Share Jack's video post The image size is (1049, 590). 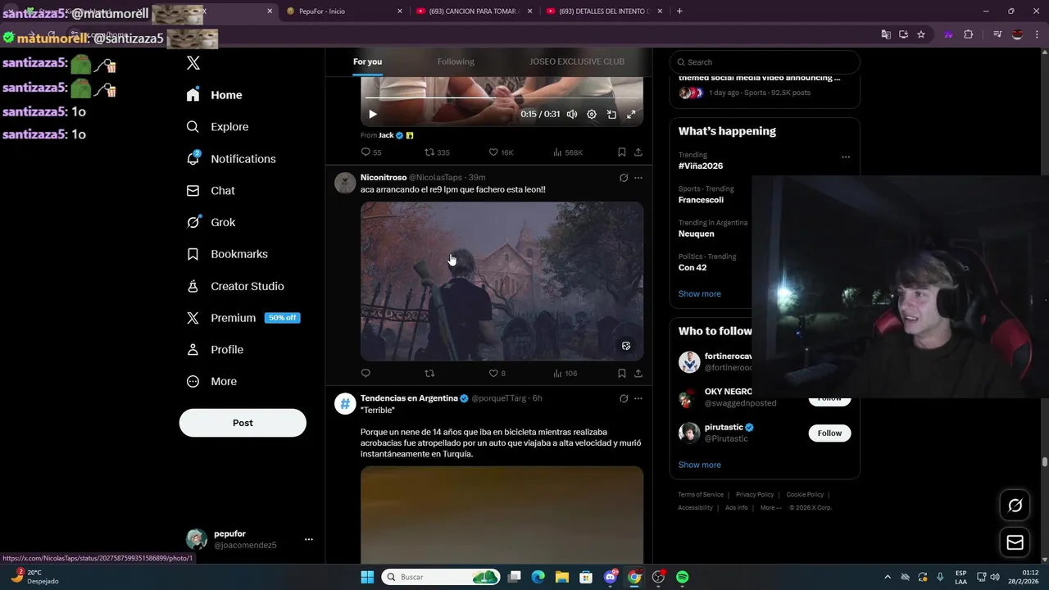click(638, 152)
